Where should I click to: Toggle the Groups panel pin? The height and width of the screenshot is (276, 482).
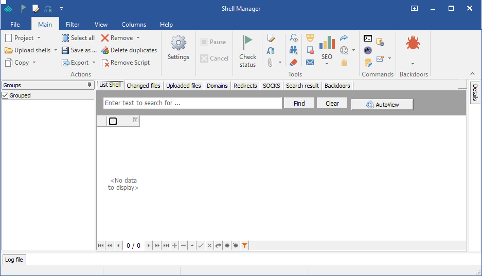[x=90, y=85]
